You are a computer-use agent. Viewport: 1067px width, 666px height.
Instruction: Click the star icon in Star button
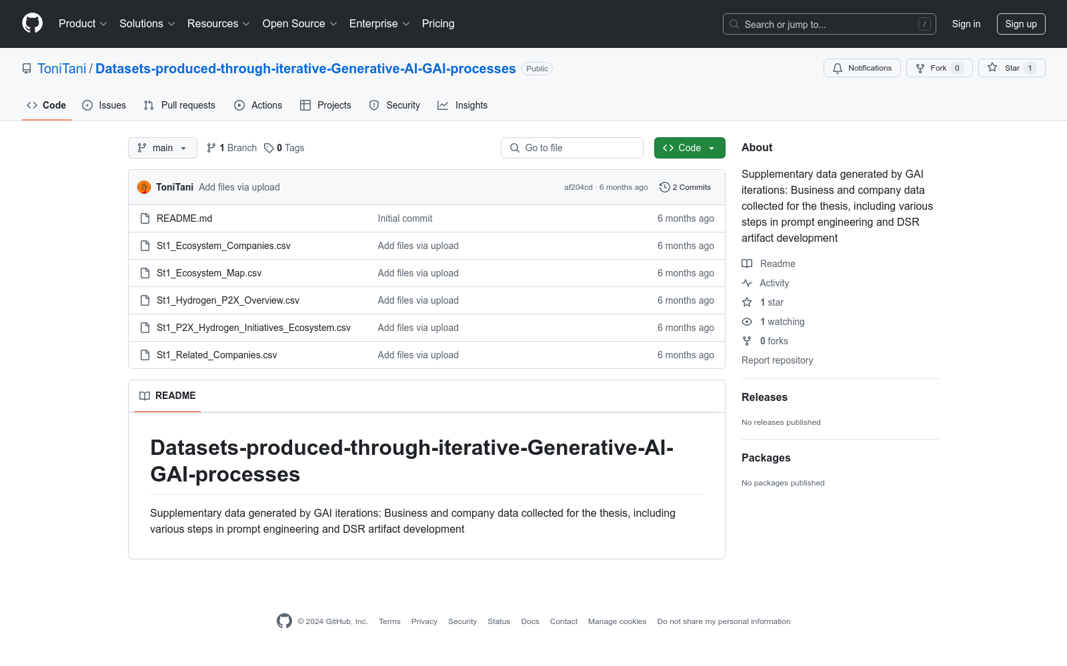click(x=992, y=67)
